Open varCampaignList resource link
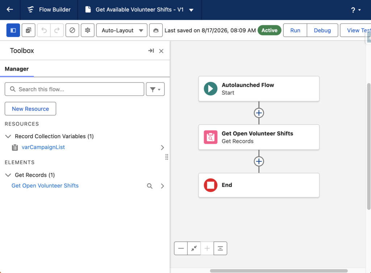371x273 pixels. [43, 147]
